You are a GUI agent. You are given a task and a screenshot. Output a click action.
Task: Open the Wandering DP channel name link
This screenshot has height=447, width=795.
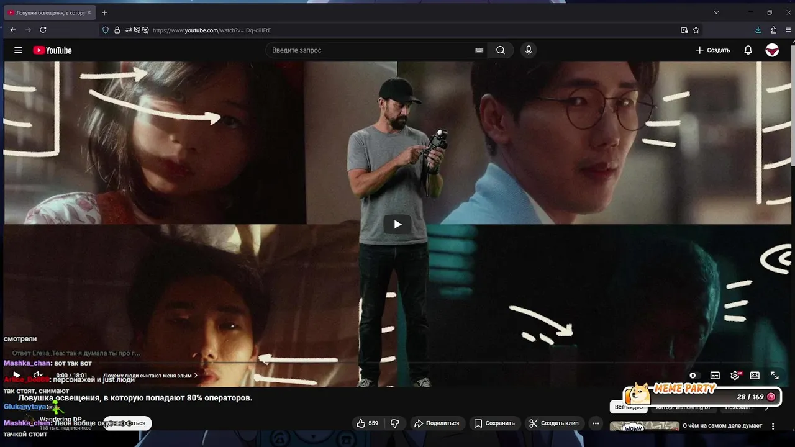(60, 420)
